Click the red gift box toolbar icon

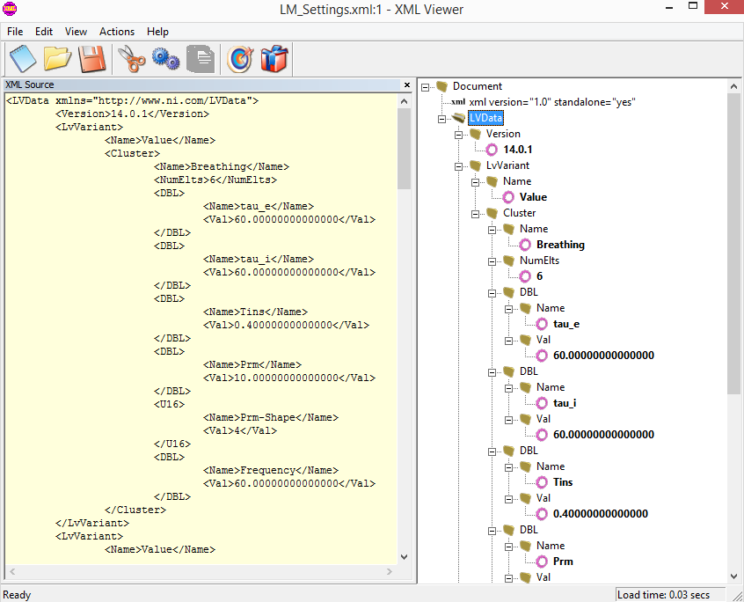coord(274,59)
